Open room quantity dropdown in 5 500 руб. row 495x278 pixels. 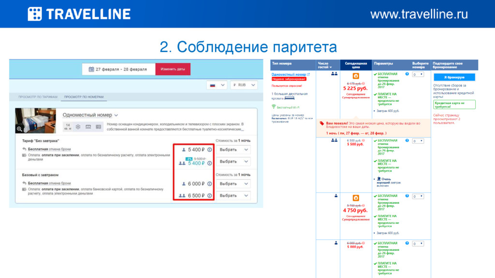(418, 141)
